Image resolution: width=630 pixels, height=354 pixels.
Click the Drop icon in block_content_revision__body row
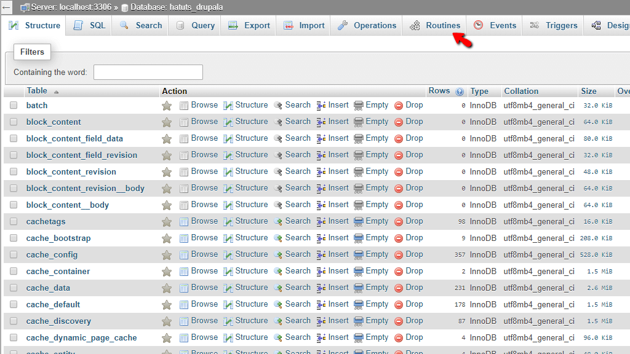pos(399,189)
